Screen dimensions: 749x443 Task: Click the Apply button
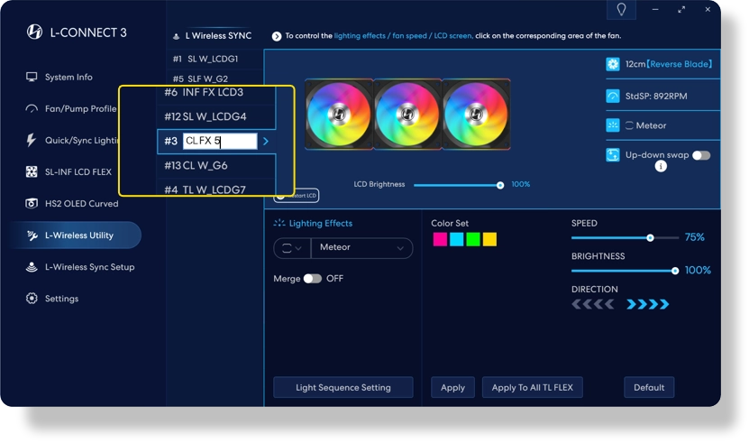pyautogui.click(x=452, y=387)
